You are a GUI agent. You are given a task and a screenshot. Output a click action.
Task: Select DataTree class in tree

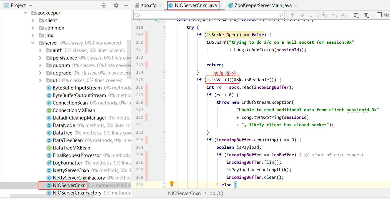62,133
